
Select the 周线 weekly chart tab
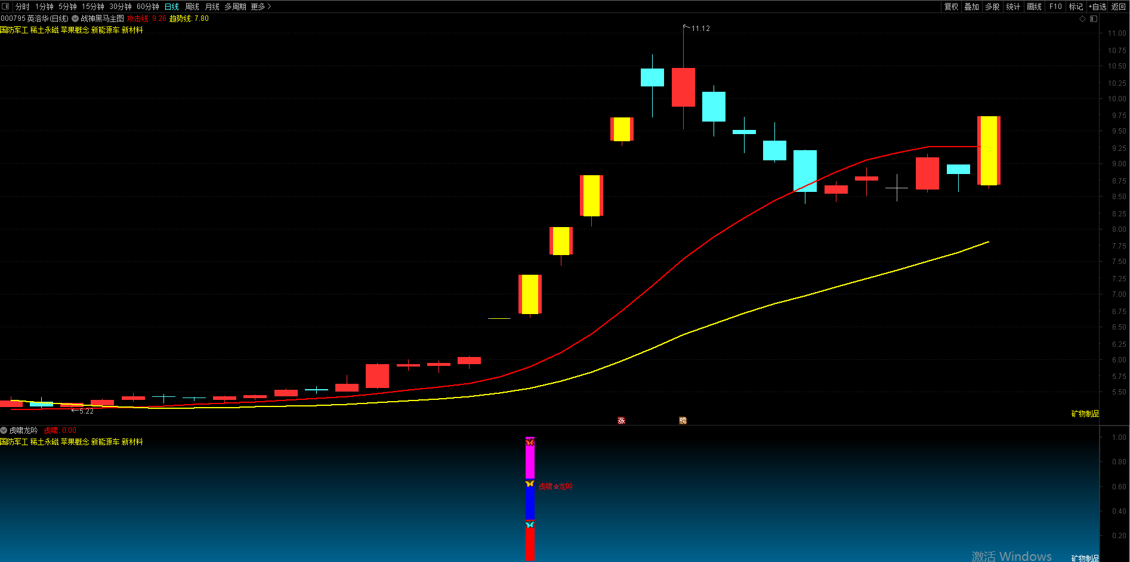(192, 7)
